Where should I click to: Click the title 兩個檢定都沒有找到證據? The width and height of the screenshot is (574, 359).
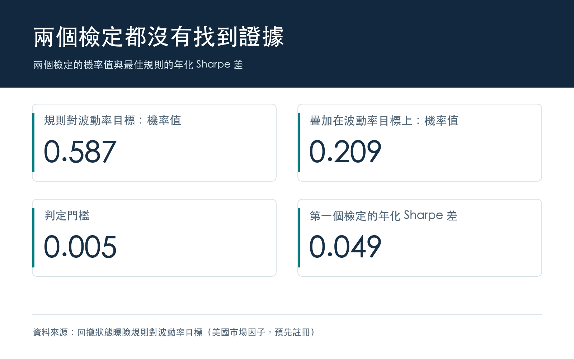(x=159, y=37)
